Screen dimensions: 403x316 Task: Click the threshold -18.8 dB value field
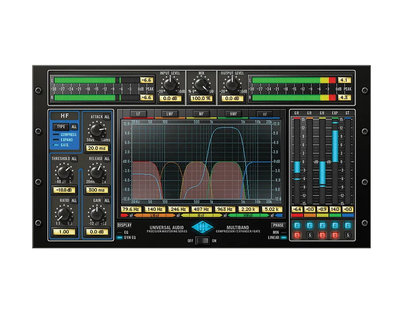click(x=64, y=190)
